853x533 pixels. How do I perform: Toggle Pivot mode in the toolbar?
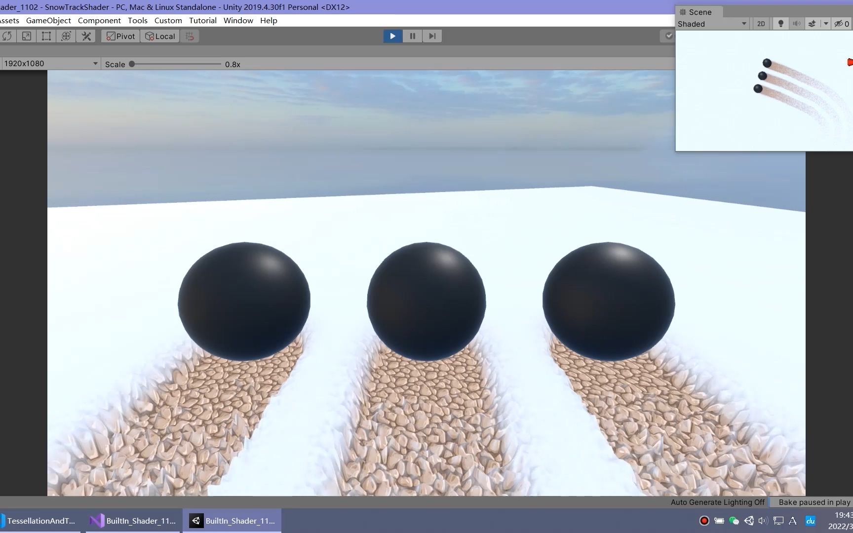[119, 36]
